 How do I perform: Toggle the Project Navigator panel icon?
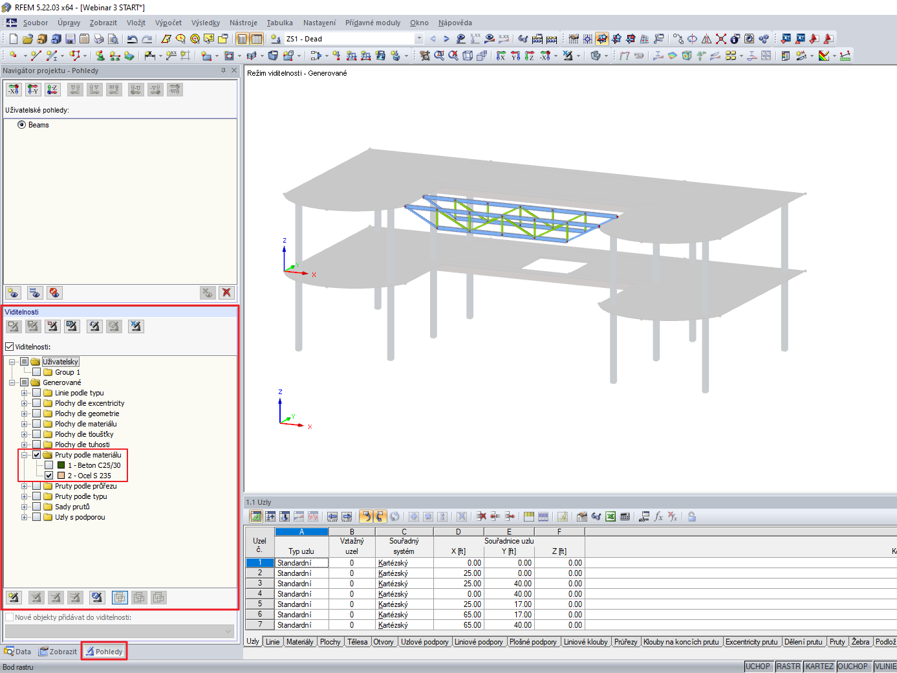pos(242,39)
